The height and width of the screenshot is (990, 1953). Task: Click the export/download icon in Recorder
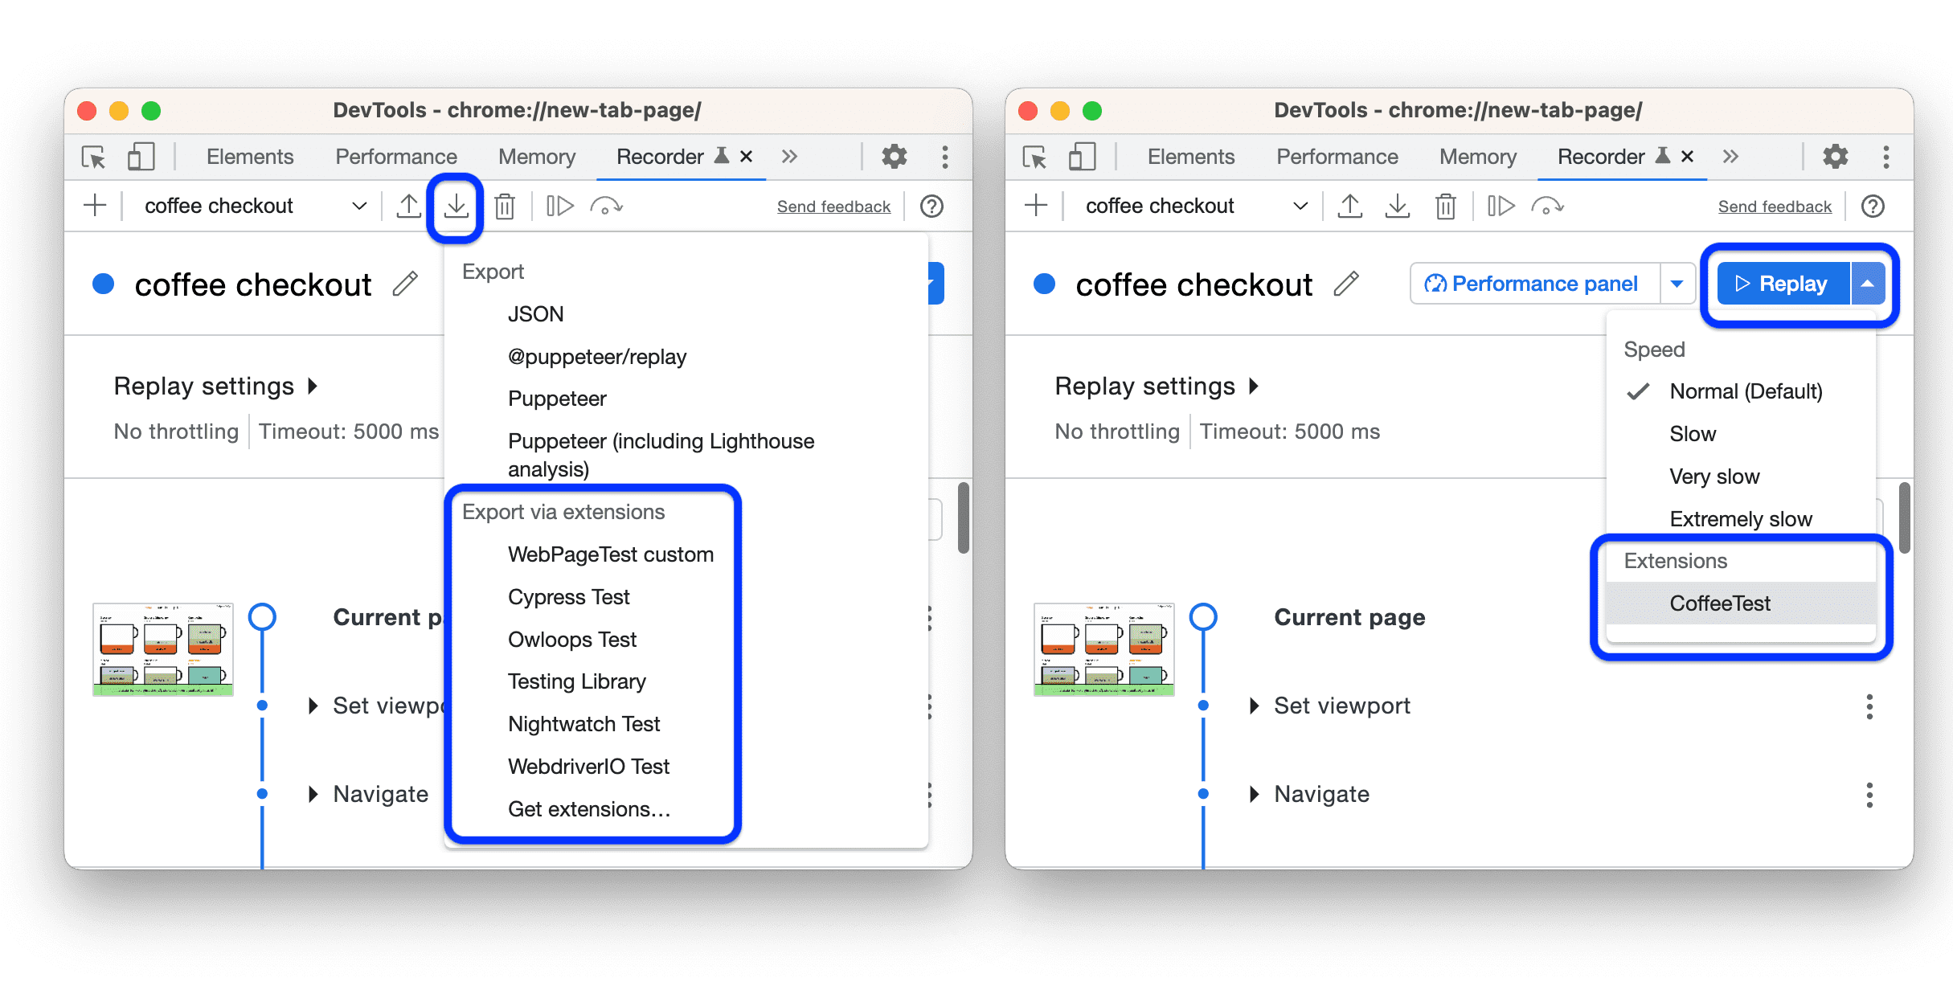pyautogui.click(x=458, y=206)
